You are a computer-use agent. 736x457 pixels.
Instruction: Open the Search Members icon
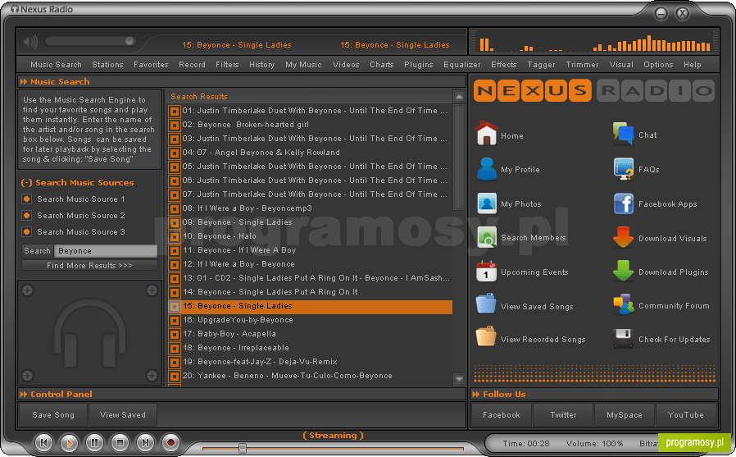486,237
